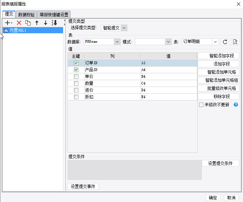
Task: Select the 单价 column cell
Action: [112, 76]
